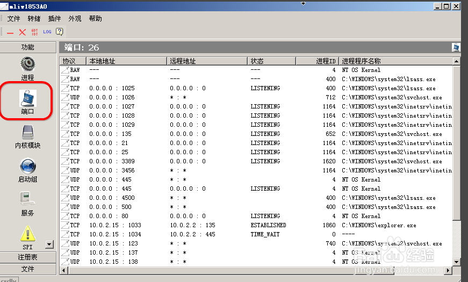Open the 转储 menu
This screenshot has width=468, height=282.
click(x=34, y=18)
